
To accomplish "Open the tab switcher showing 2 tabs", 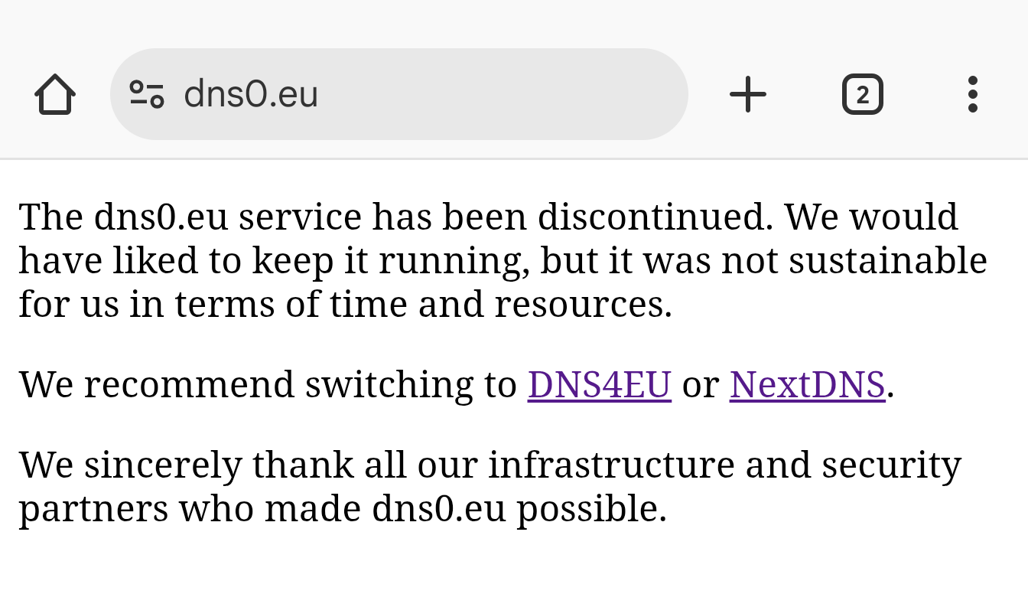I will click(x=862, y=94).
